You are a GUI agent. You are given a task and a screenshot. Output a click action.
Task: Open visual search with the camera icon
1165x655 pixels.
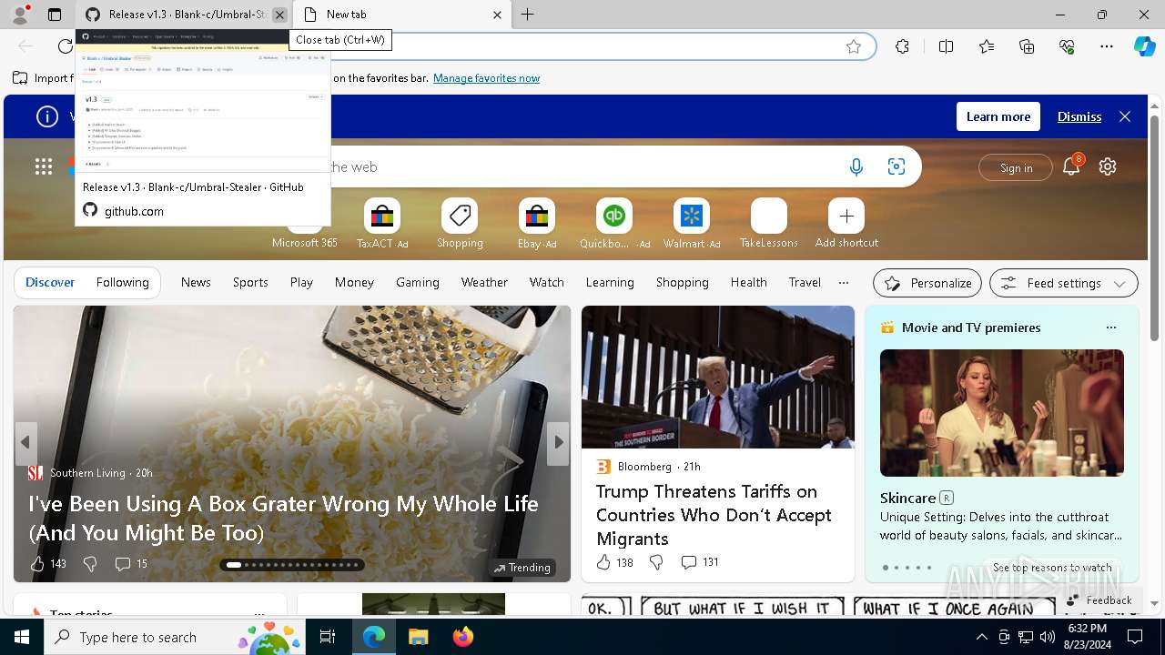[897, 166]
